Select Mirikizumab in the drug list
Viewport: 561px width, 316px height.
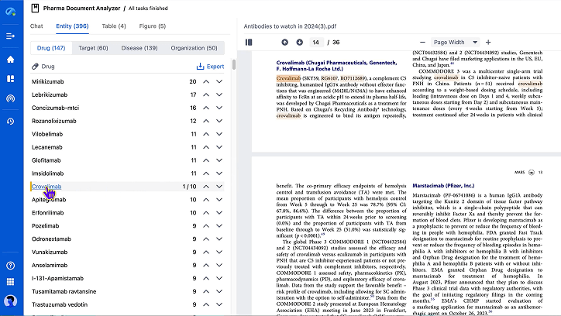47,81
